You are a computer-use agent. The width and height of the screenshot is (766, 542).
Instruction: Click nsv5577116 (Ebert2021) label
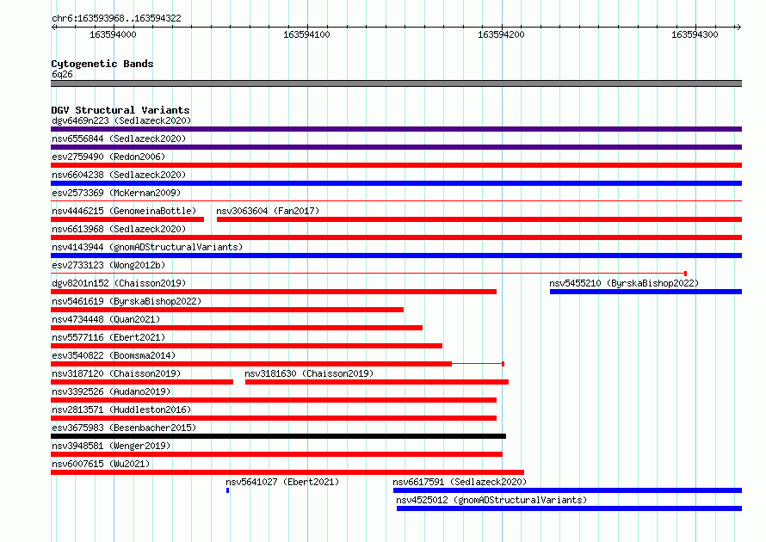pyautogui.click(x=108, y=337)
